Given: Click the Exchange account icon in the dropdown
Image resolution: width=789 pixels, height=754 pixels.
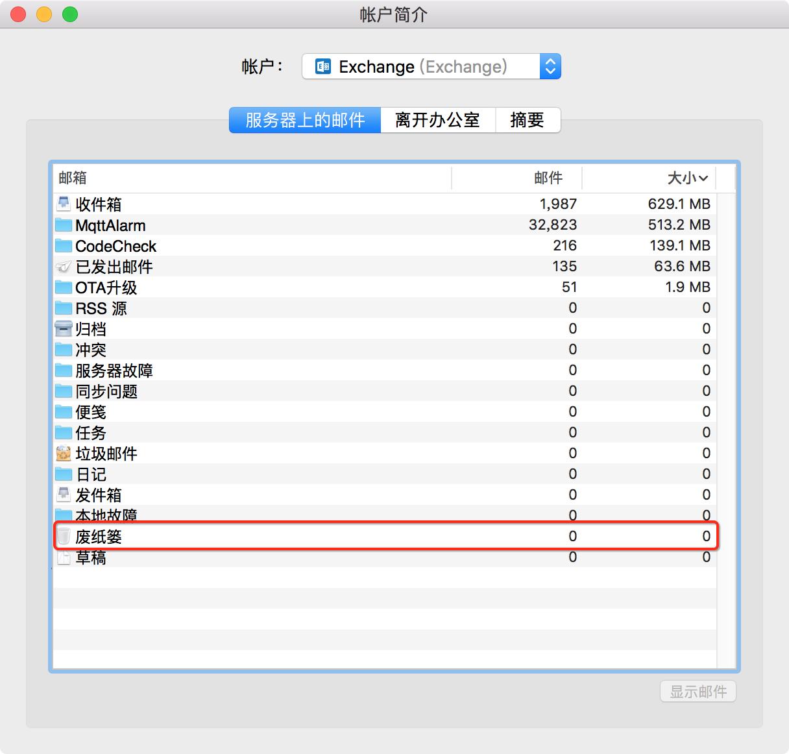Looking at the screenshot, I should (322, 66).
